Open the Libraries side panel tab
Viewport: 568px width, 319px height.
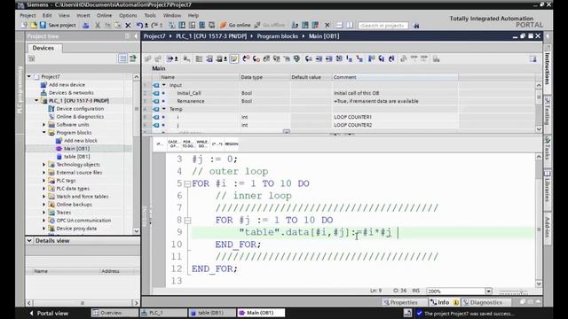(x=548, y=190)
